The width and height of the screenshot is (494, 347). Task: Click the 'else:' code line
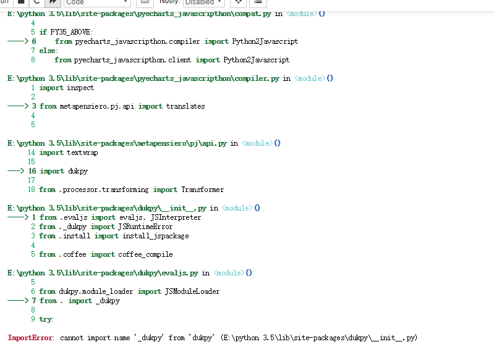(x=48, y=51)
